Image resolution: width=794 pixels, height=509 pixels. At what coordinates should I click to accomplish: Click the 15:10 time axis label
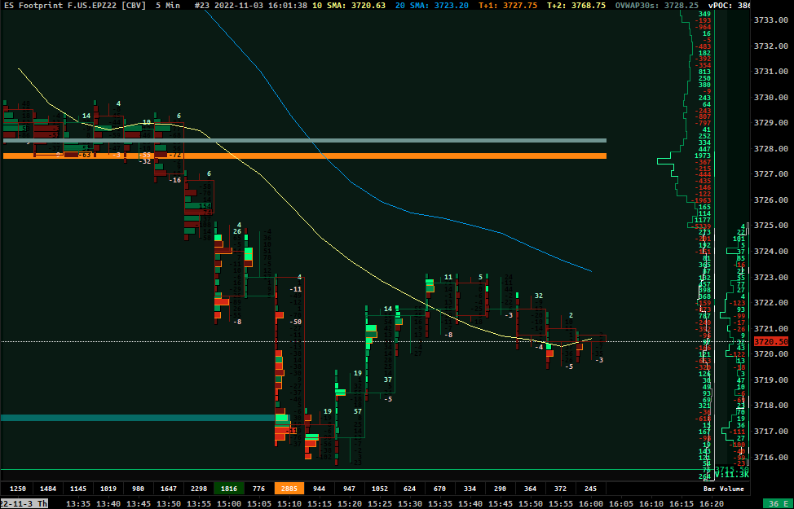coord(289,503)
